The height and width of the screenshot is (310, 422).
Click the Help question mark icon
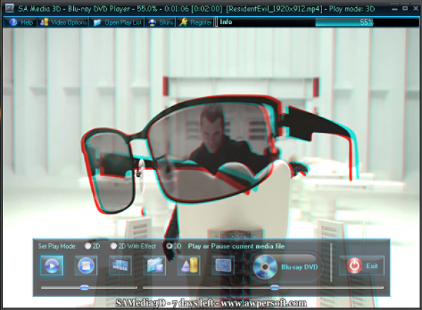[13, 22]
